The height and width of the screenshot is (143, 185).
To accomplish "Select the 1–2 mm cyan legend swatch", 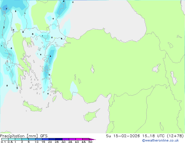I will point(18,139).
